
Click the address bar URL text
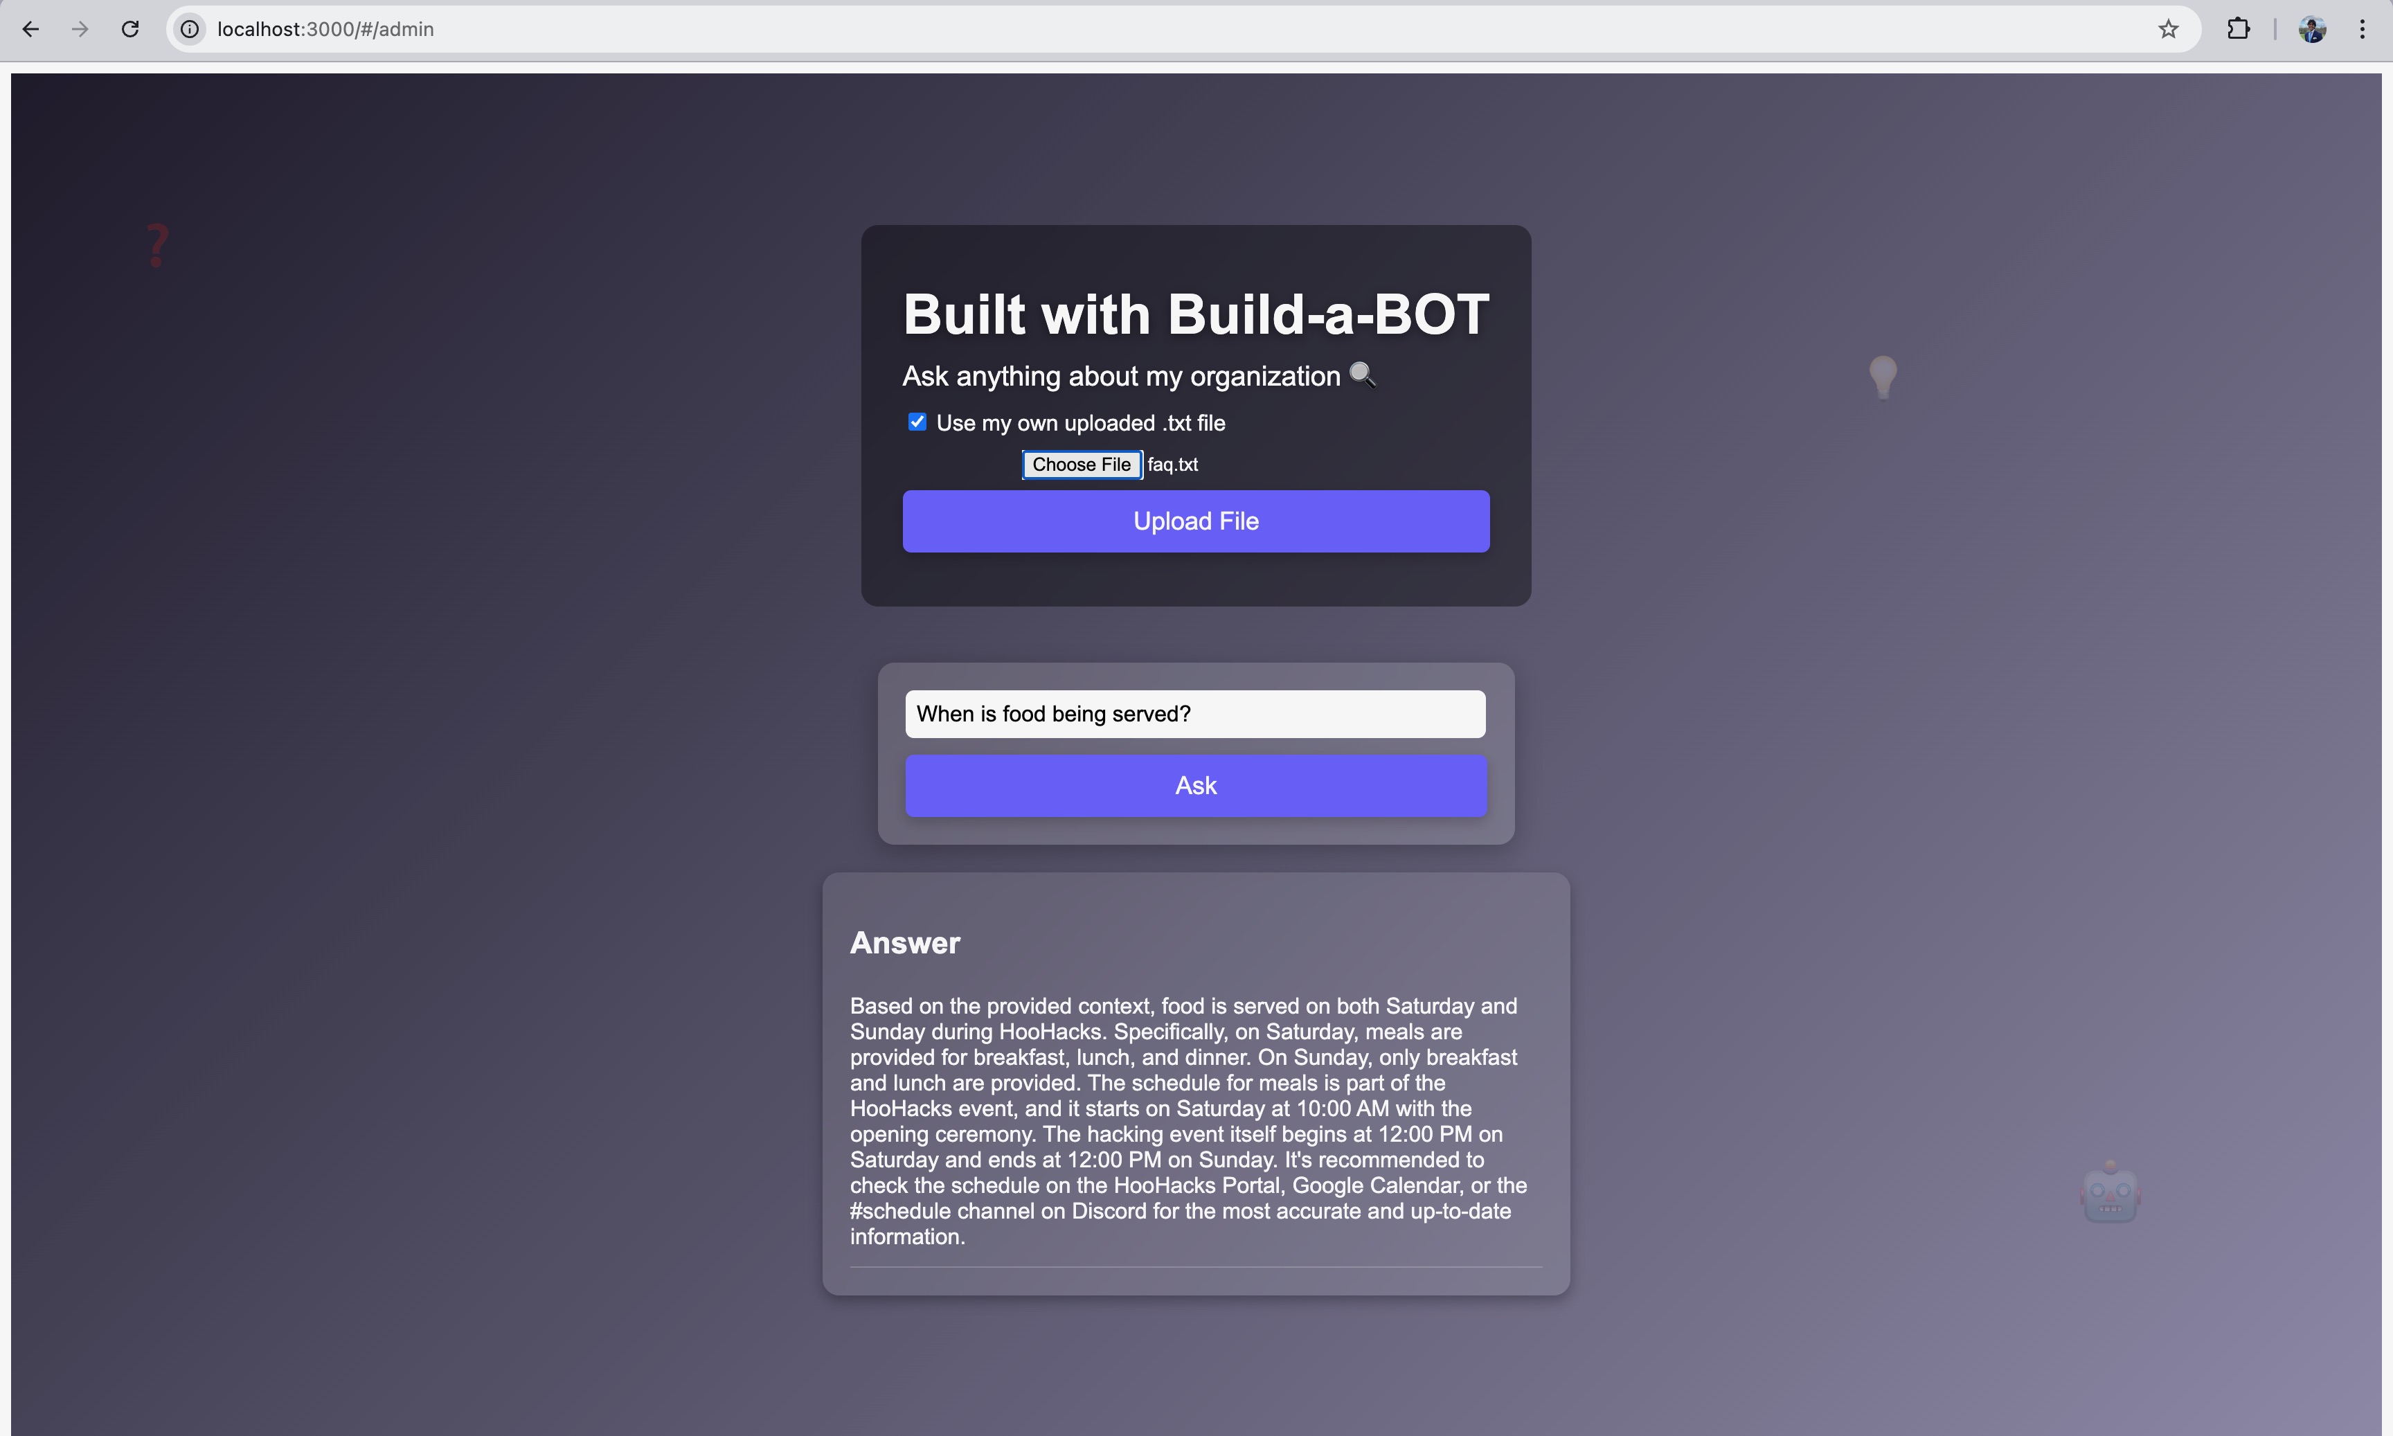click(325, 29)
